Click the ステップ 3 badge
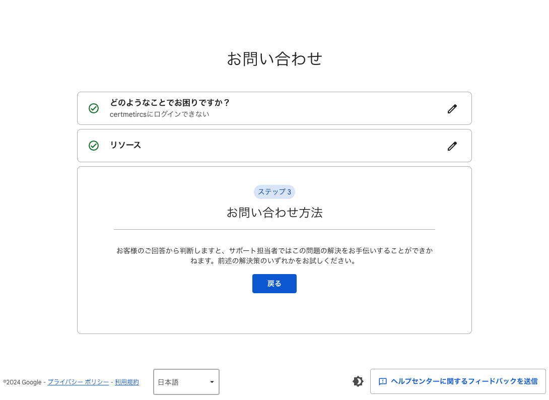 pos(274,192)
